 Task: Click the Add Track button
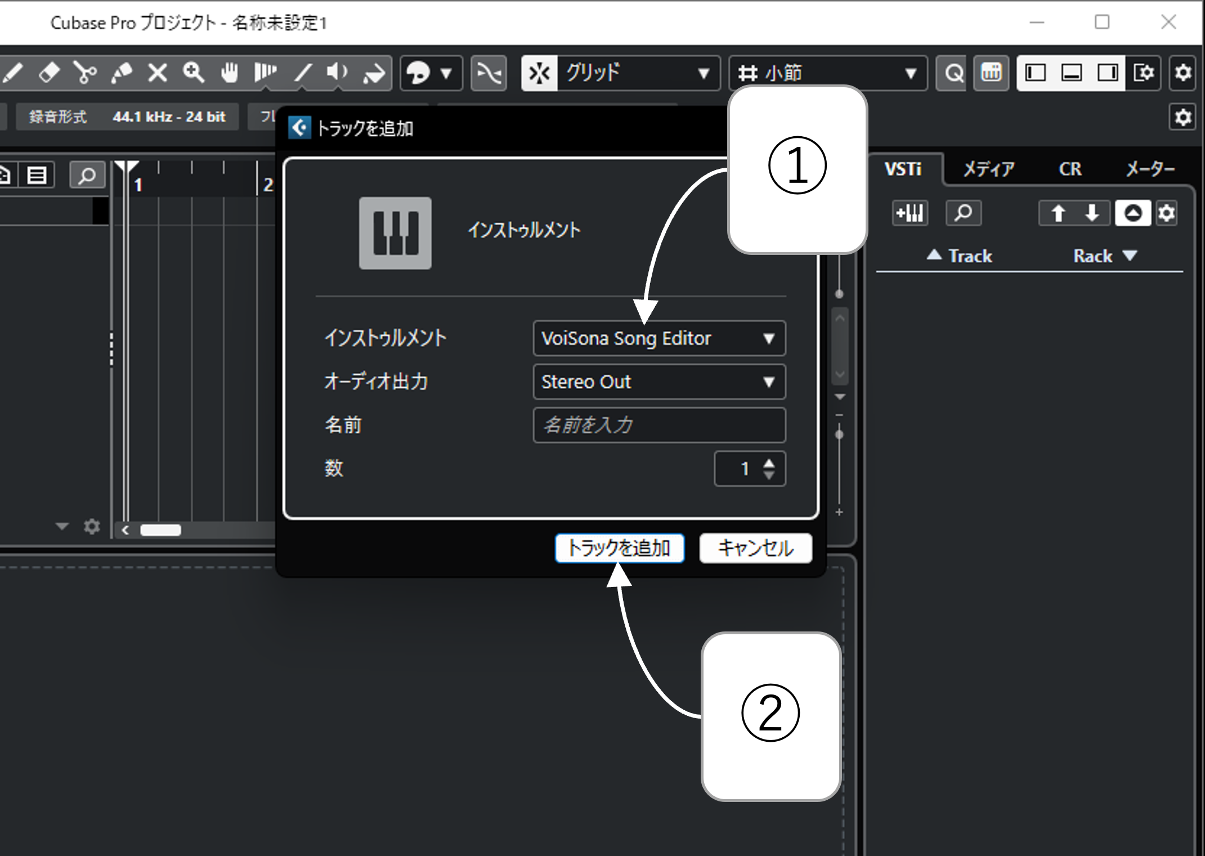pyautogui.click(x=619, y=548)
